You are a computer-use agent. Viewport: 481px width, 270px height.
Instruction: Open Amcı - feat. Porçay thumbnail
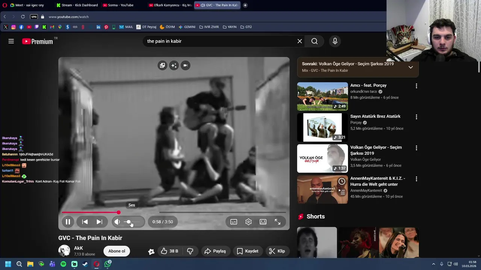pos(322,96)
